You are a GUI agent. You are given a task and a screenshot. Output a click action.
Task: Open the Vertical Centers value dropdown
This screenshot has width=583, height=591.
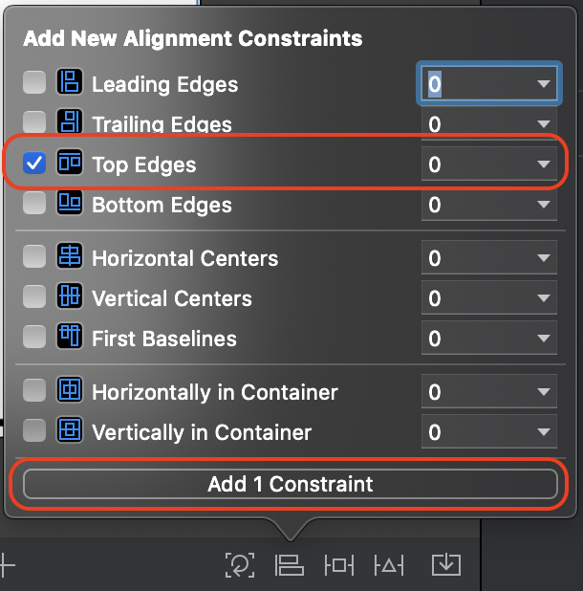pyautogui.click(x=544, y=298)
